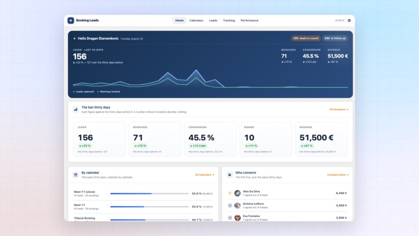Click the +11 % badge in Signed card
419x236 pixels.
pos(251,146)
